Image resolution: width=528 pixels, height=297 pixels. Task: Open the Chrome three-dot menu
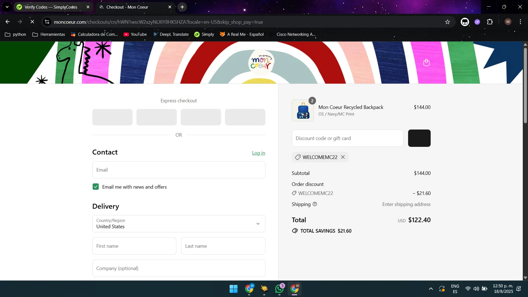coord(520,22)
